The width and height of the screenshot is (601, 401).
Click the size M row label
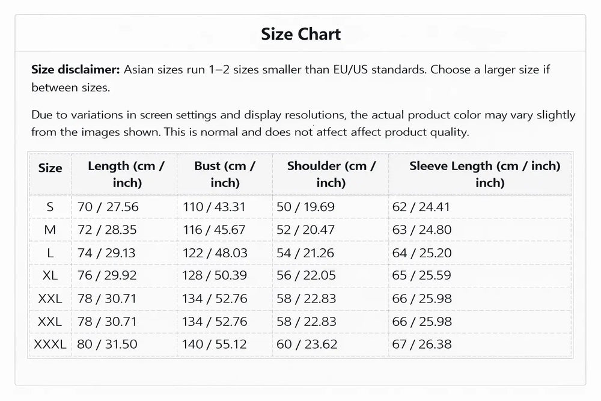[50, 230]
